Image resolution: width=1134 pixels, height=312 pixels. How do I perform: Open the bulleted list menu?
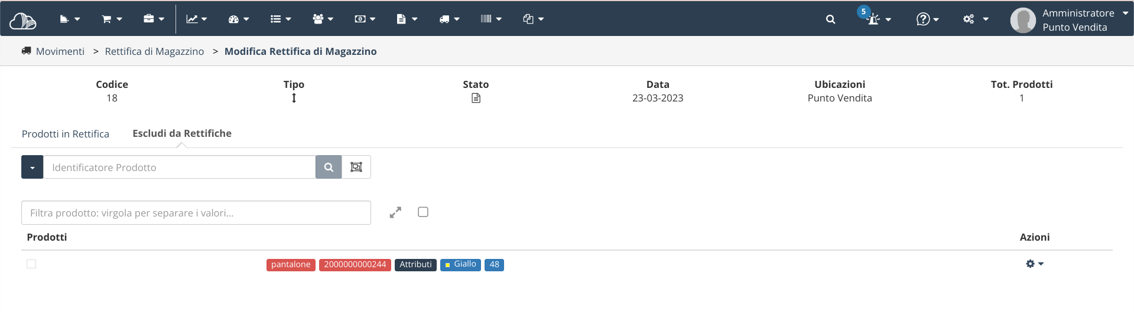point(281,19)
